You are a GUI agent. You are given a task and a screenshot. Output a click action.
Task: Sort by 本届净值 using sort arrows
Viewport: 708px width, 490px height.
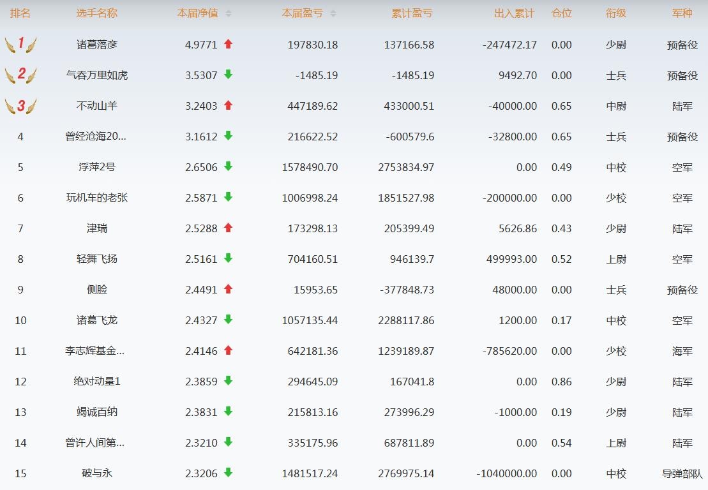pos(229,13)
